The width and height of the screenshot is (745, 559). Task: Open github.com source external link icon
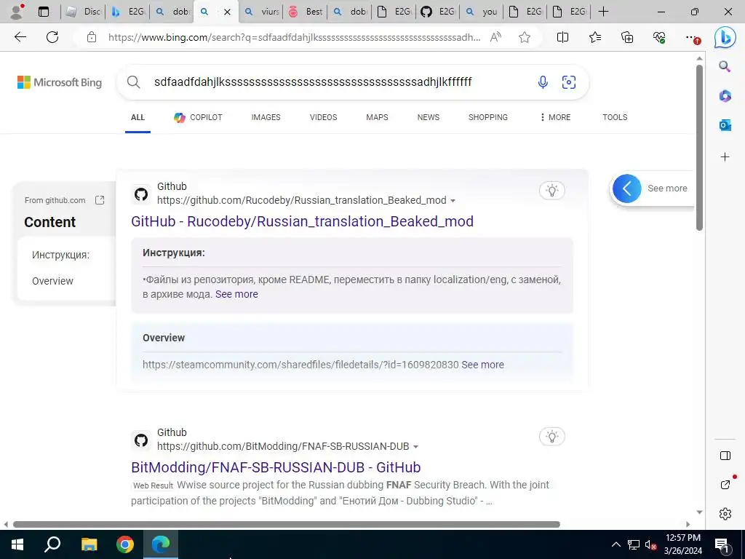(100, 200)
